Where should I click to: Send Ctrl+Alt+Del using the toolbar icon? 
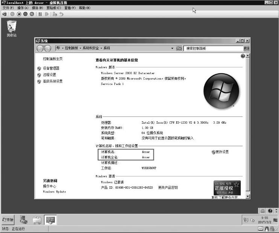pos(5,14)
